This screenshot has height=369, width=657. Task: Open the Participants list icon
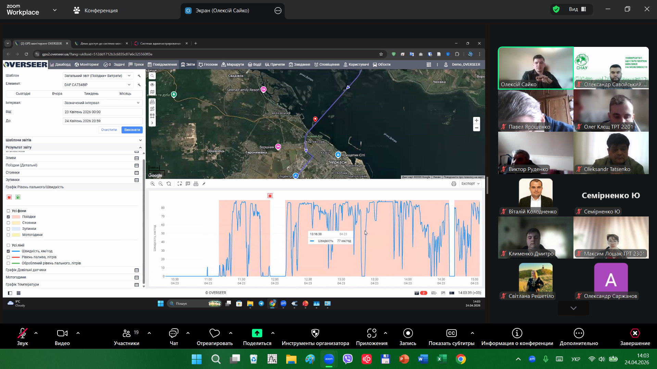tap(127, 333)
